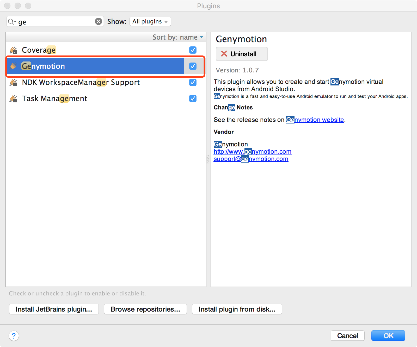Open the Genymotion website release notes link
This screenshot has width=417, height=347.
[x=315, y=120]
